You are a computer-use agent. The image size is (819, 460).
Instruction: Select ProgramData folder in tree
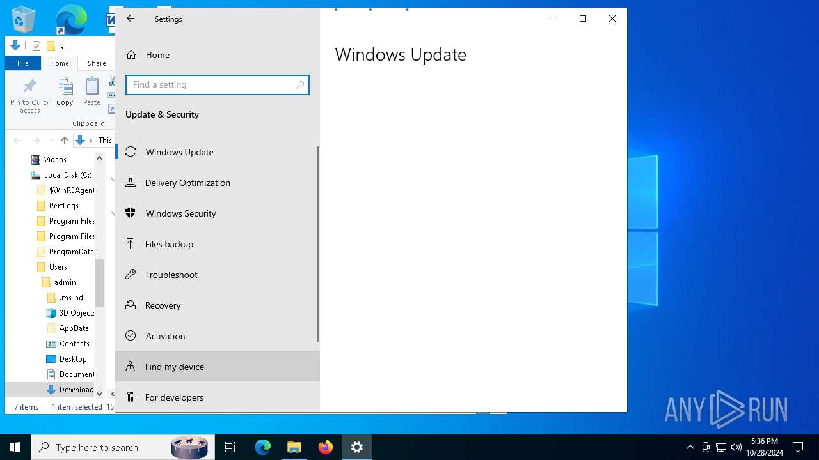click(x=65, y=252)
